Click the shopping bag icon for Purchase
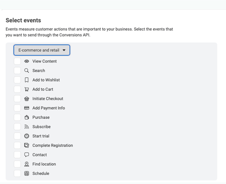The image size is (226, 184). (27, 117)
